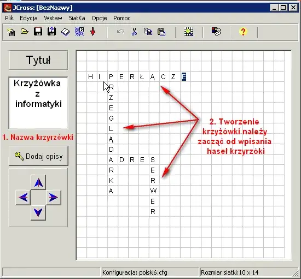Open the Opcje menu
The image size is (301, 279).
click(99, 18)
